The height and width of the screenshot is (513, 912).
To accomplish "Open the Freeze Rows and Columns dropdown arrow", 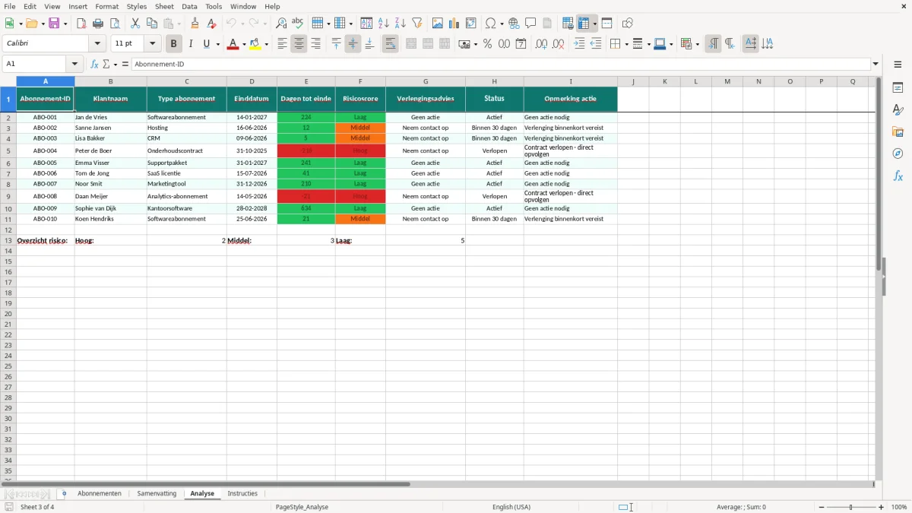I will click(595, 24).
